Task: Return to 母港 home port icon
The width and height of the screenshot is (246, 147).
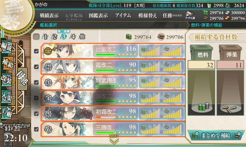Action: [x=22, y=79]
